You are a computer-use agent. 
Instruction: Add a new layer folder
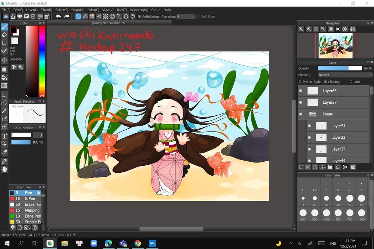(x=330, y=167)
